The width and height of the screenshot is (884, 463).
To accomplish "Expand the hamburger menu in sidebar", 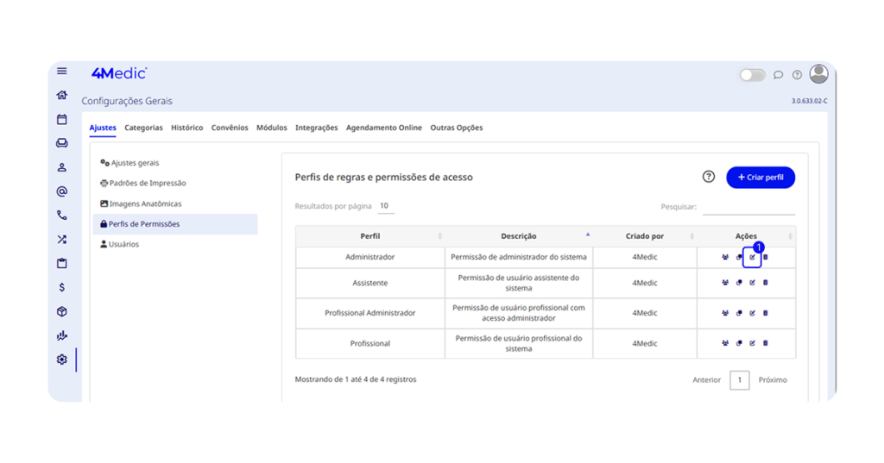I will tap(61, 72).
